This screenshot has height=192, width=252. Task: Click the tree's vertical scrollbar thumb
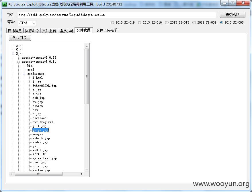pos(87,76)
